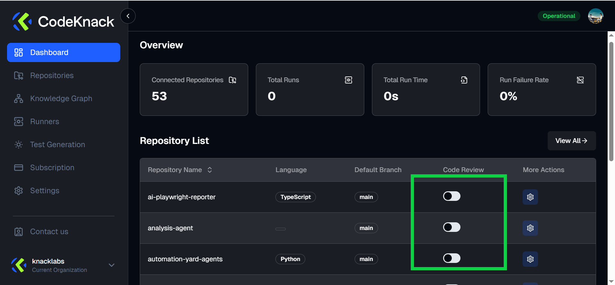
Task: Enable Code Review for automation-yard-agents
Action: (x=452, y=258)
